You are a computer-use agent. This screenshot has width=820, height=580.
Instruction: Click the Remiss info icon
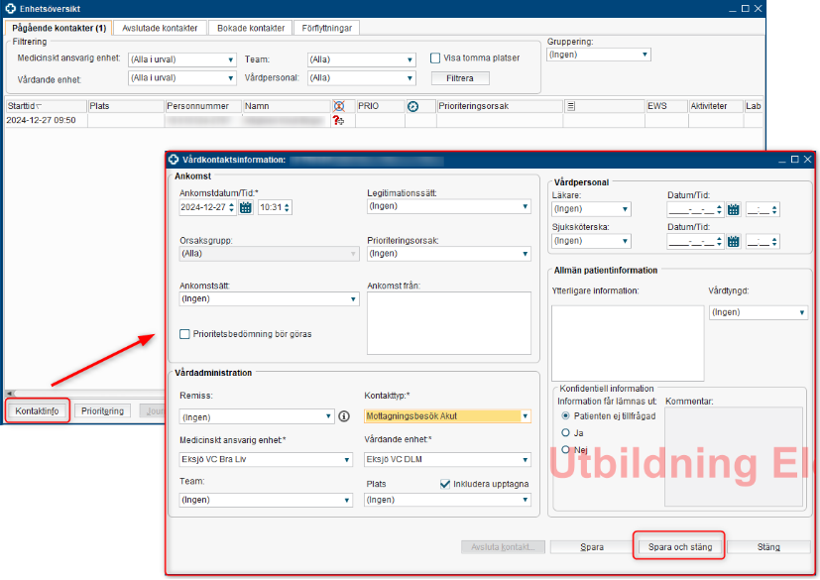point(344,417)
